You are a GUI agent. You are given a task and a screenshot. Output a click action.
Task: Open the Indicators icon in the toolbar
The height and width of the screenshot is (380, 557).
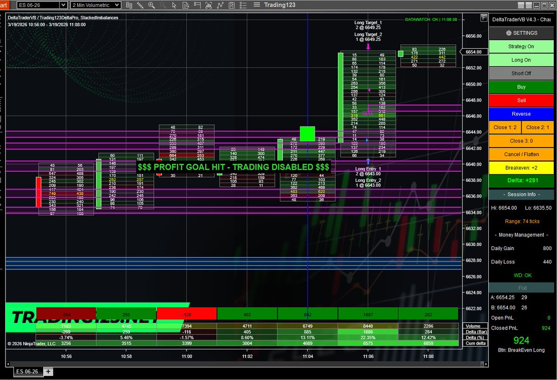(x=209, y=5)
